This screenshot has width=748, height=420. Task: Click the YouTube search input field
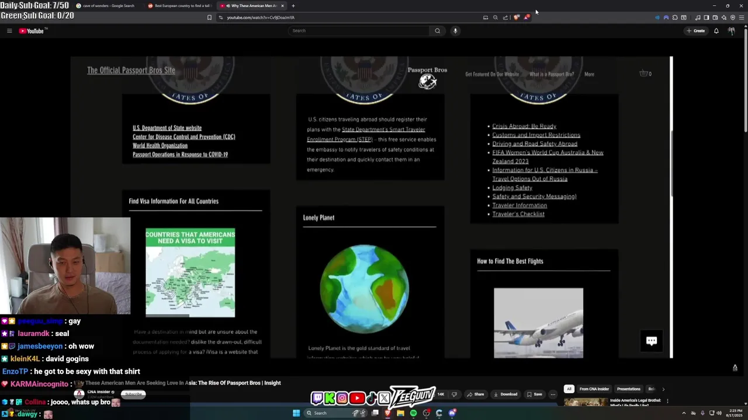click(359, 31)
